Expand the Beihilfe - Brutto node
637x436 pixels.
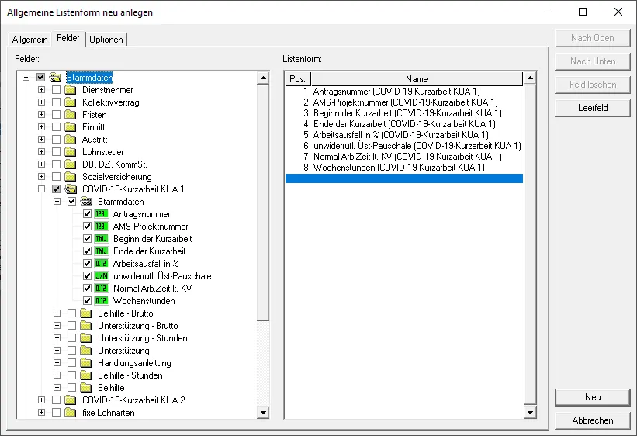tap(57, 313)
